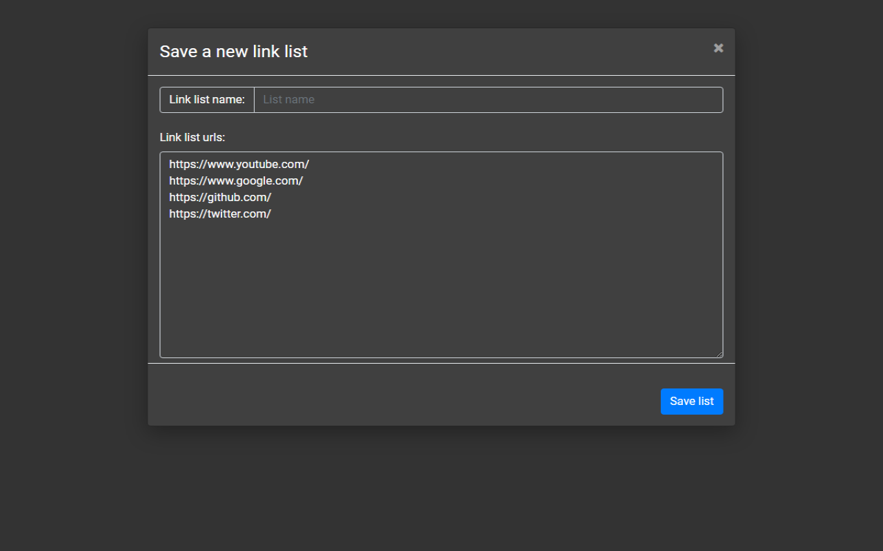This screenshot has height=551, width=883.
Task: Click the dark backdrop below the dialog
Action: coord(441,489)
